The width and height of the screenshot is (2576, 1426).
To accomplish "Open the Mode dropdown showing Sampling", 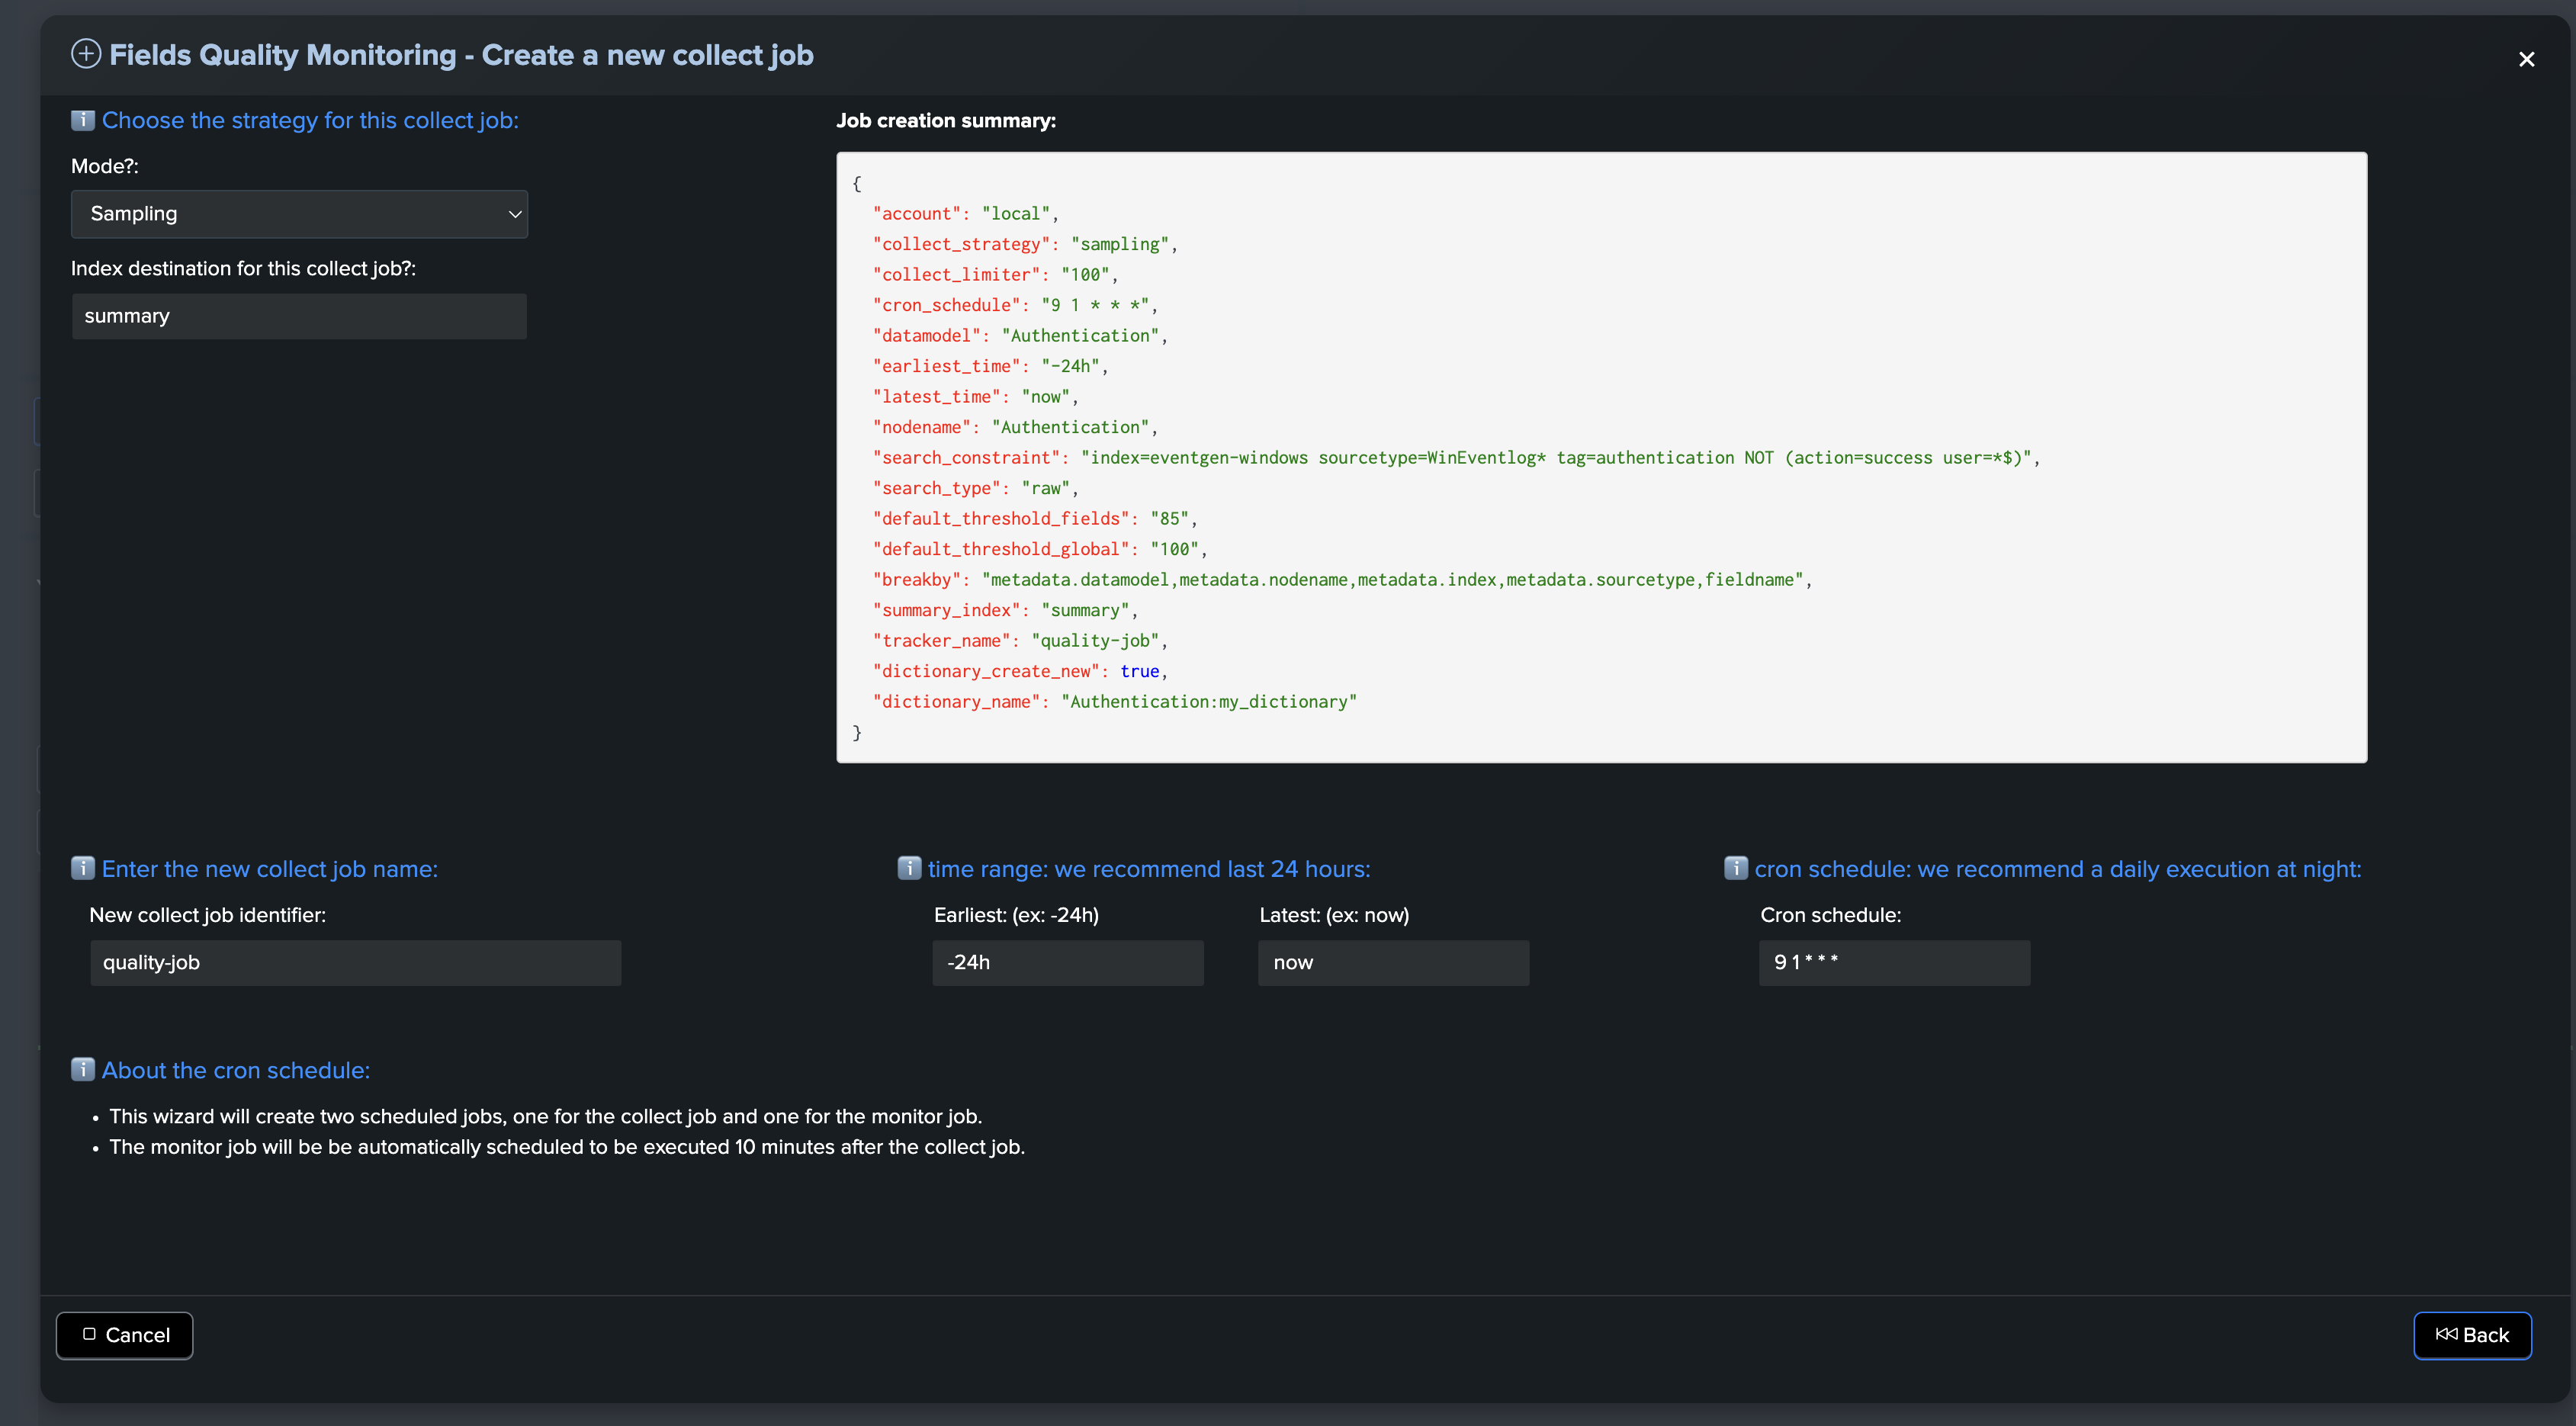I will 299,214.
